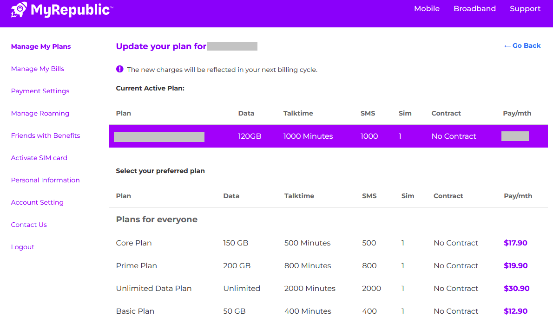
Task: Go to Payment Settings
Action: click(40, 91)
